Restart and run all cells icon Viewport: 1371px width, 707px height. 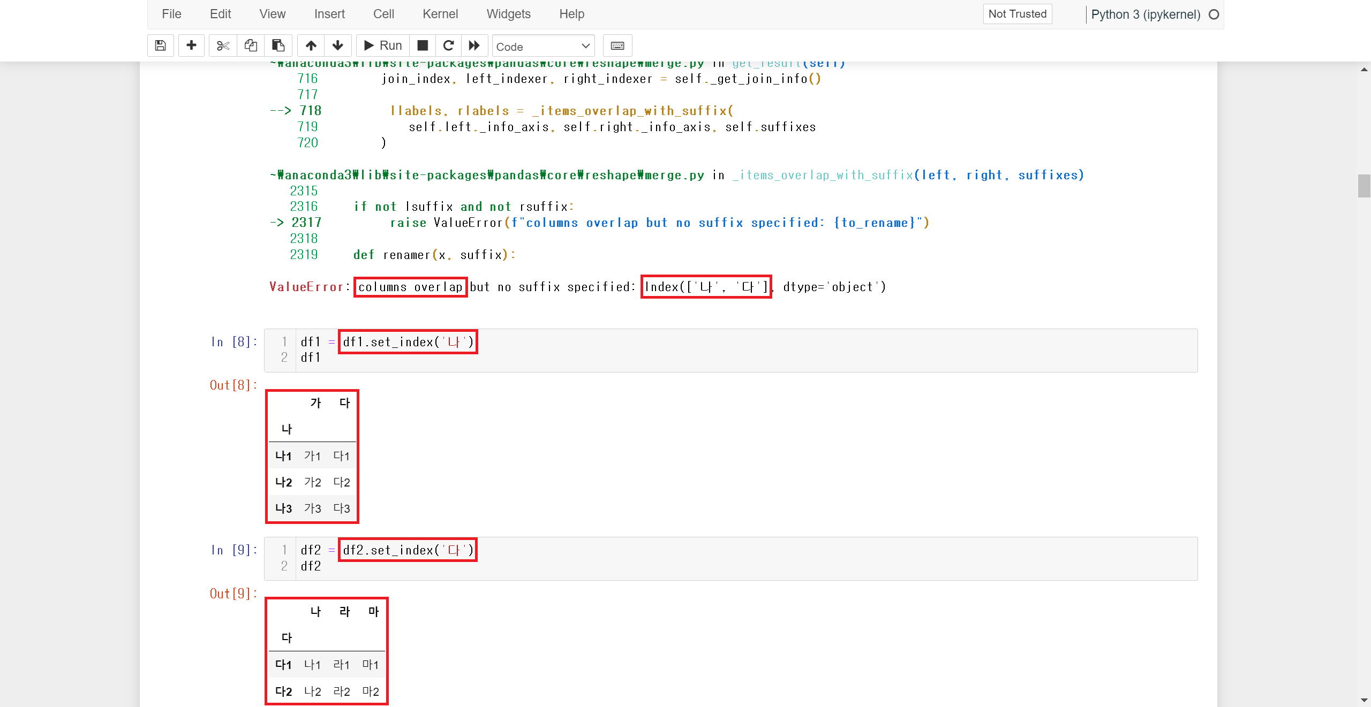[x=474, y=45]
